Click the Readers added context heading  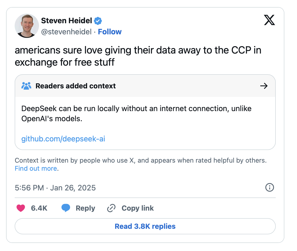coord(75,86)
